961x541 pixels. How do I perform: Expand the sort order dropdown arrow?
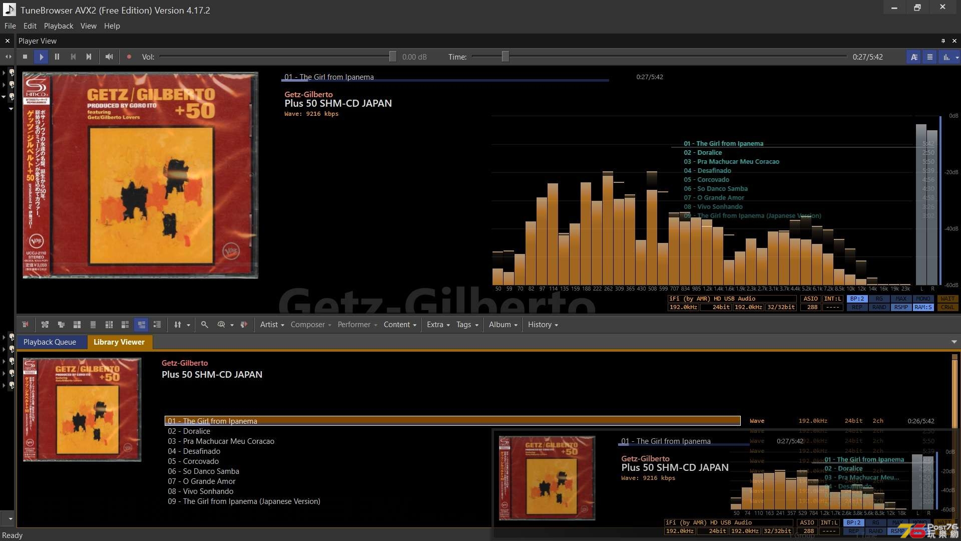point(188,325)
